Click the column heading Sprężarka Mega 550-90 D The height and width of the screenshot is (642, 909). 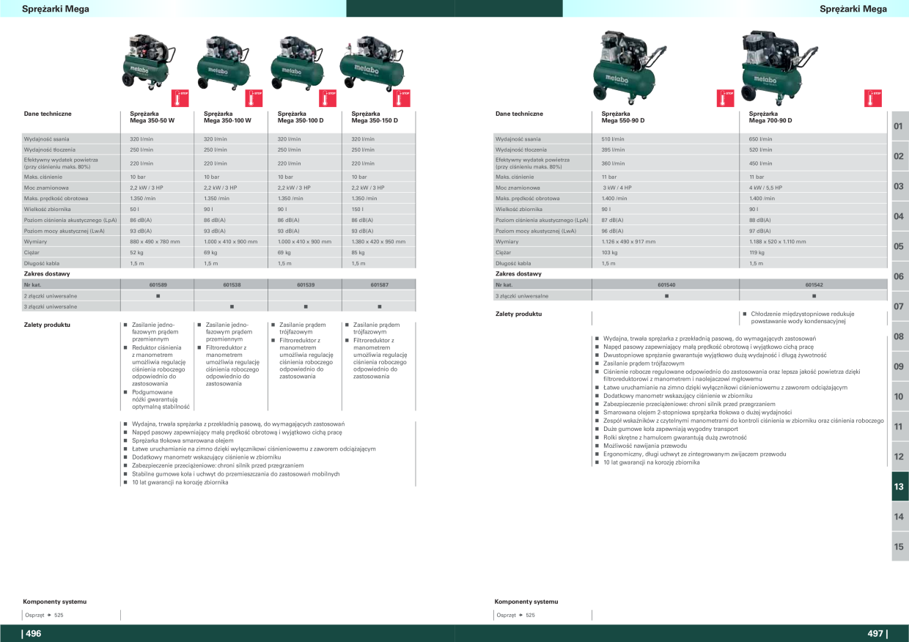(x=623, y=117)
